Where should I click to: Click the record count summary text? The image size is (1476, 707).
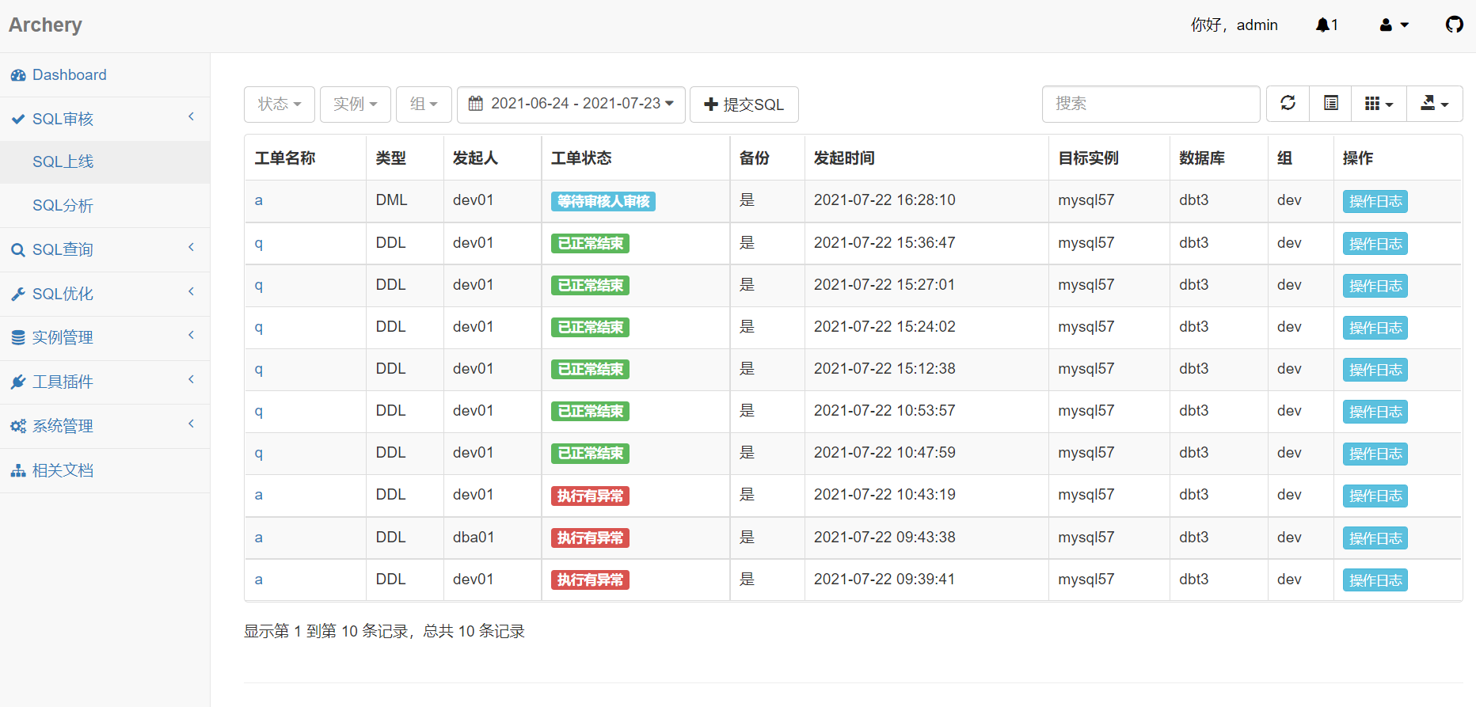click(x=384, y=631)
